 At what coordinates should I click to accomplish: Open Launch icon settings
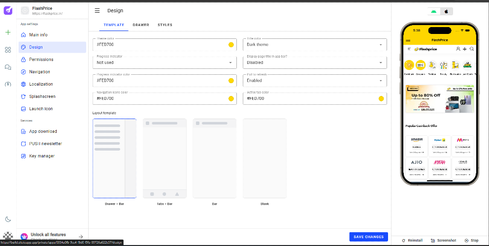coord(52,109)
